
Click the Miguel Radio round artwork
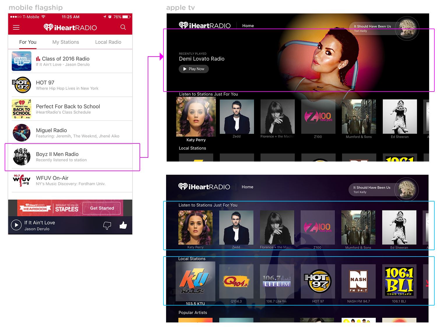click(x=22, y=133)
